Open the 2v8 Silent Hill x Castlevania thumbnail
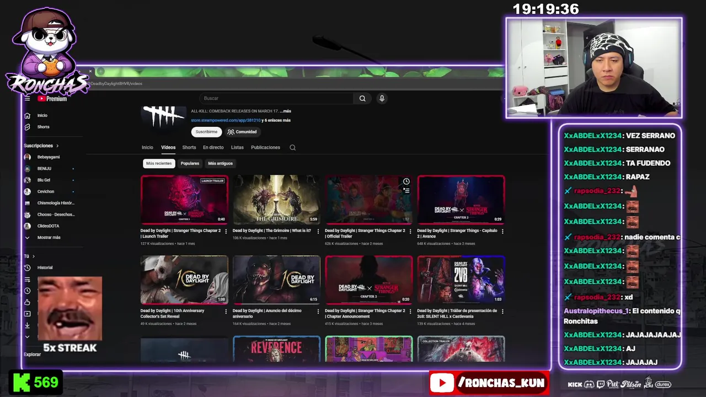Image resolution: width=706 pixels, height=397 pixels. pyautogui.click(x=461, y=280)
